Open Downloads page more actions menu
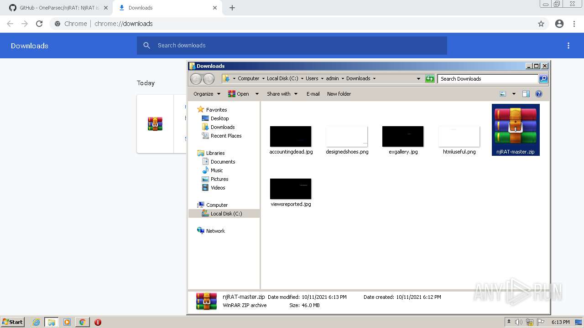The image size is (584, 328). click(568, 46)
